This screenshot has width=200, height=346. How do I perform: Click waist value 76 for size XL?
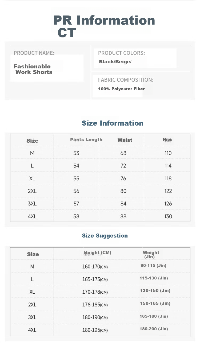pos(123,178)
